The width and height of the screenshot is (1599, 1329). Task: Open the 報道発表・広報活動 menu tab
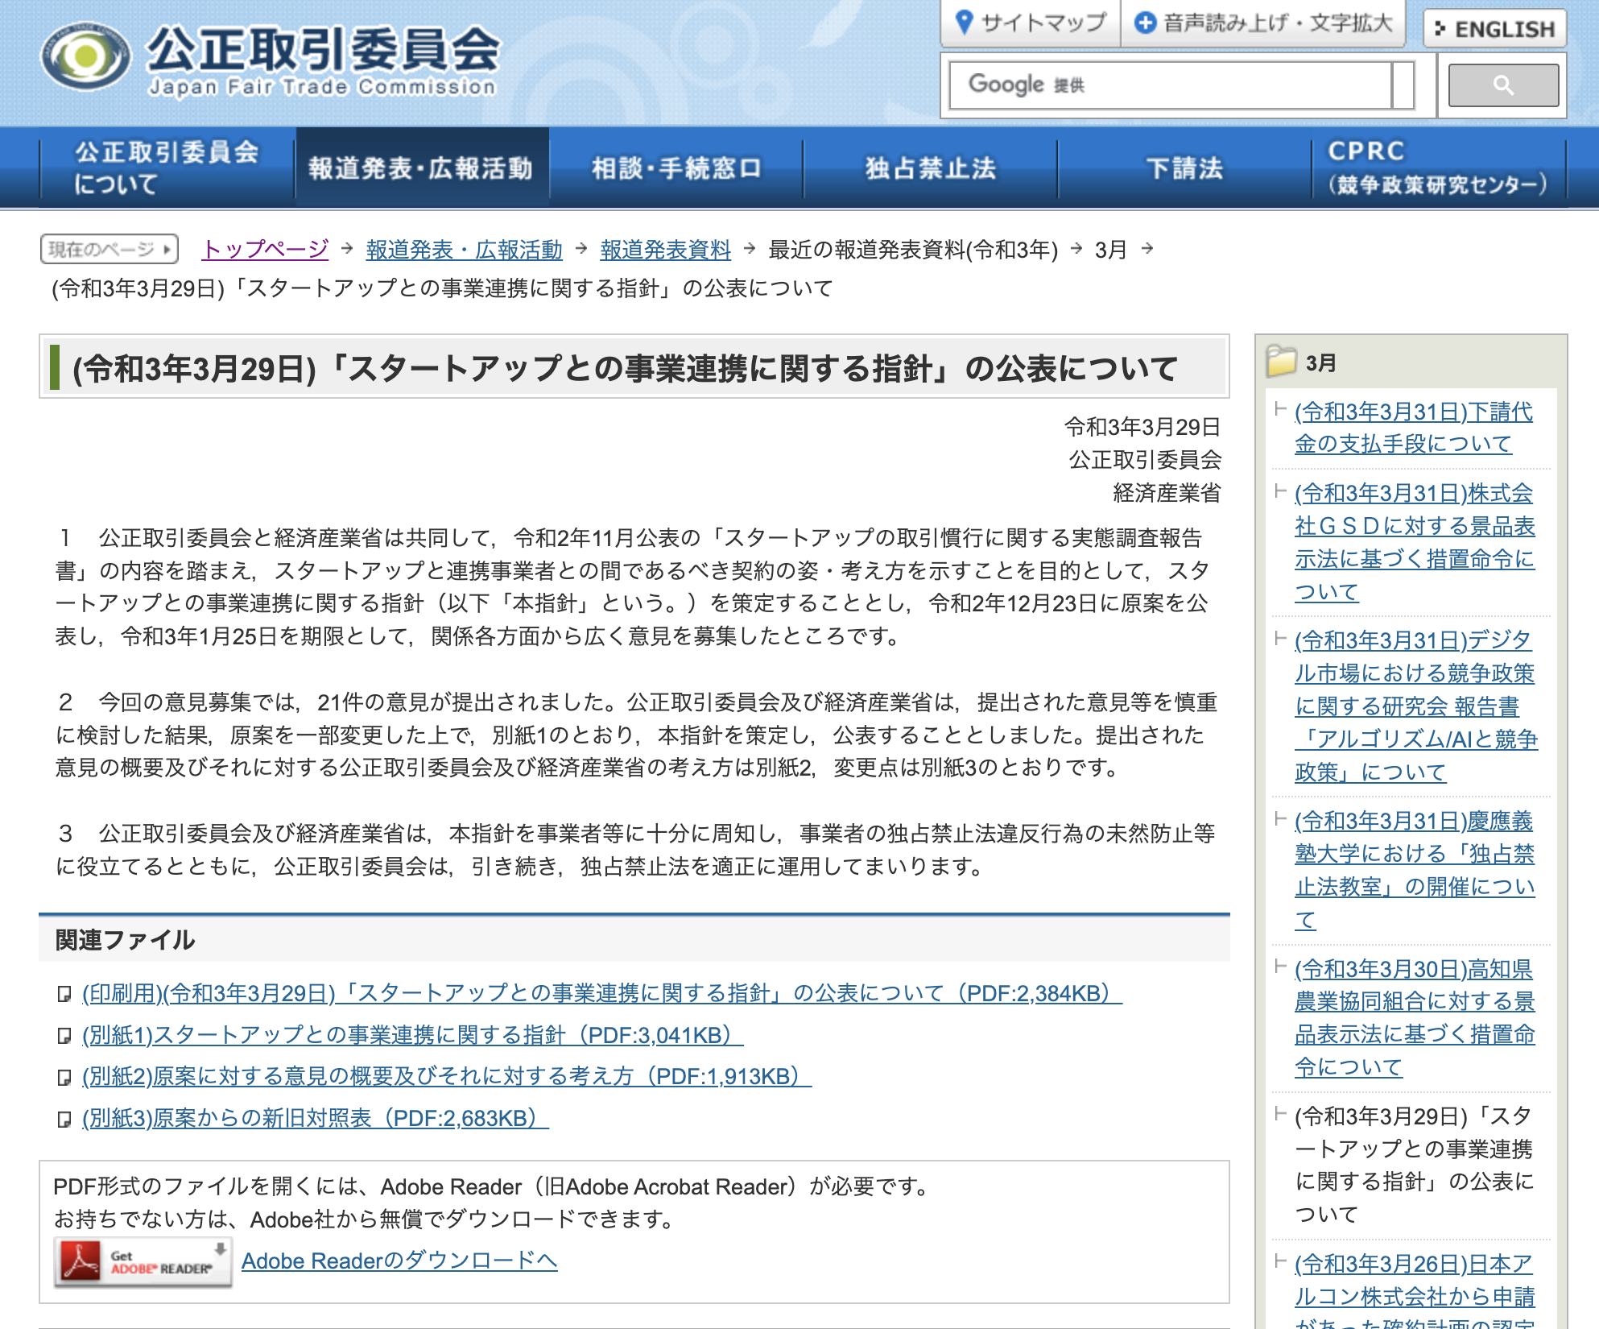point(422,168)
